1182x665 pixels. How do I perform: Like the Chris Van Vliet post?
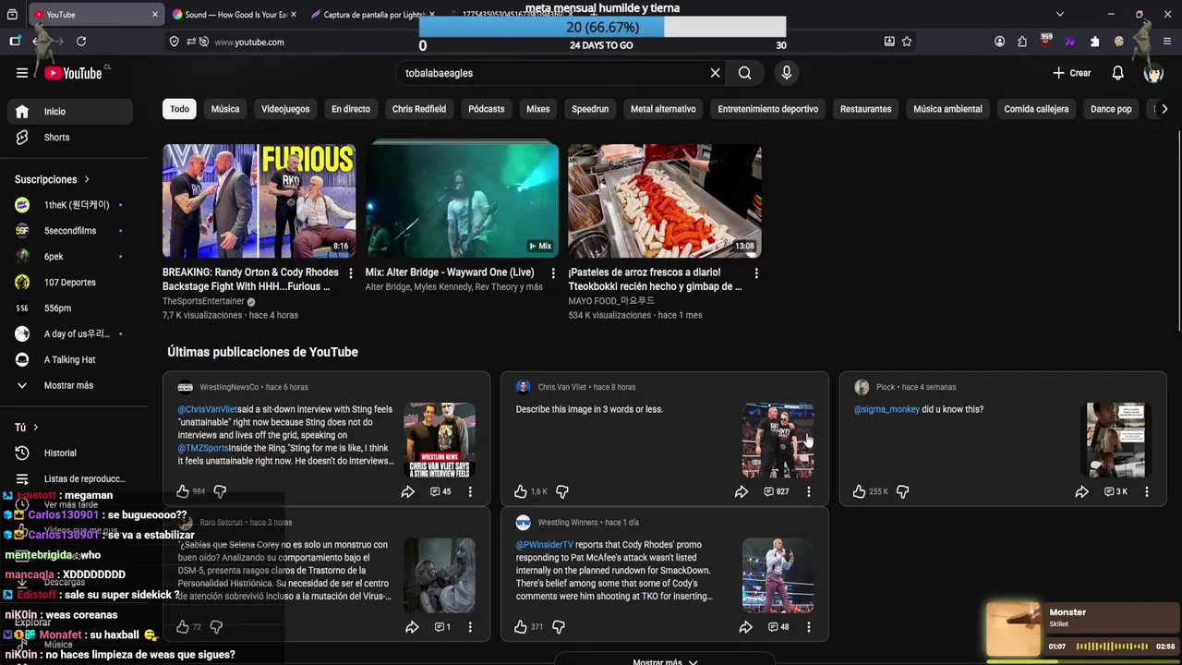[521, 491]
